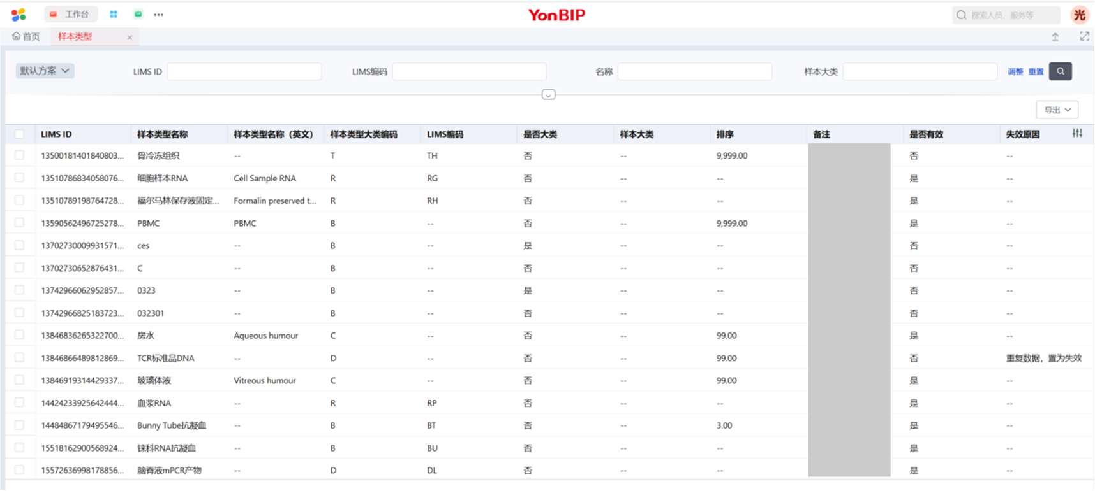The width and height of the screenshot is (1095, 491).
Task: Click the colorful YonBIP app launcher logo
Action: tap(19, 14)
